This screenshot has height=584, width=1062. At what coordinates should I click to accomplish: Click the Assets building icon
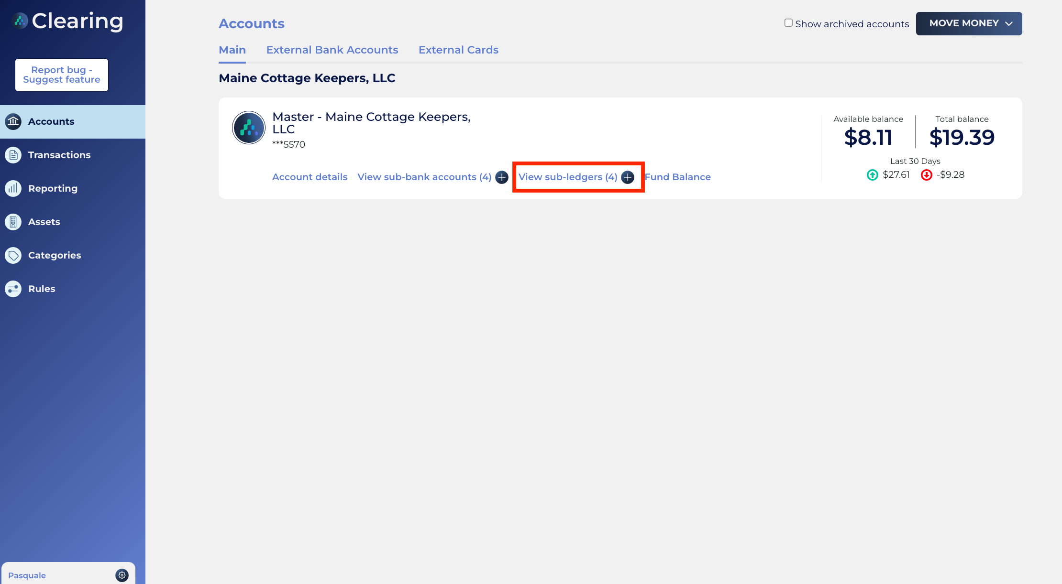(13, 222)
